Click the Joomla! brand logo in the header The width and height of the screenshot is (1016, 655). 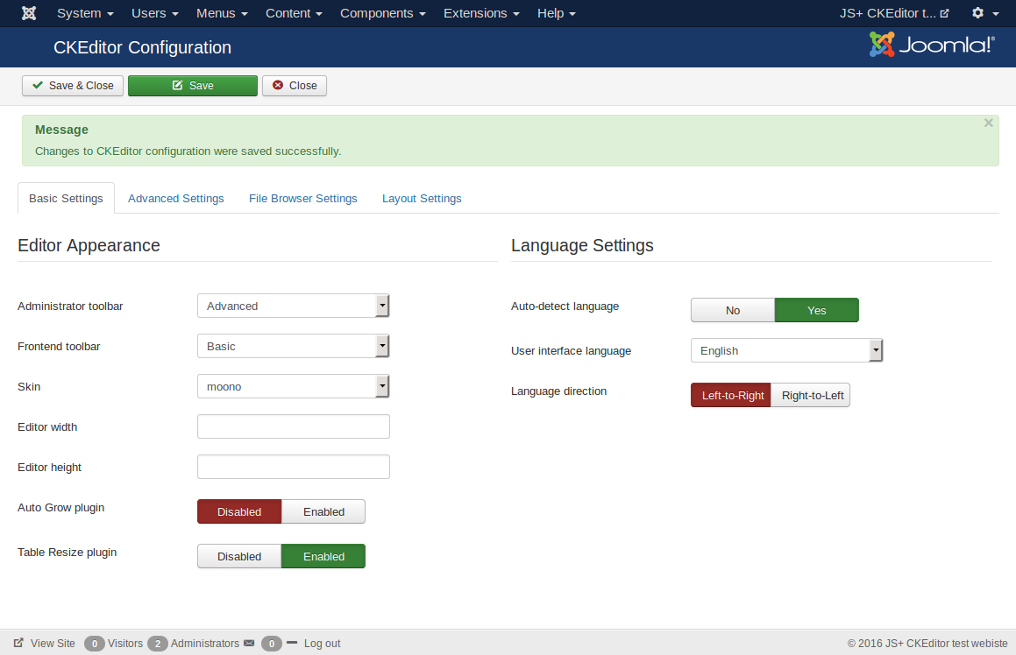pos(931,45)
